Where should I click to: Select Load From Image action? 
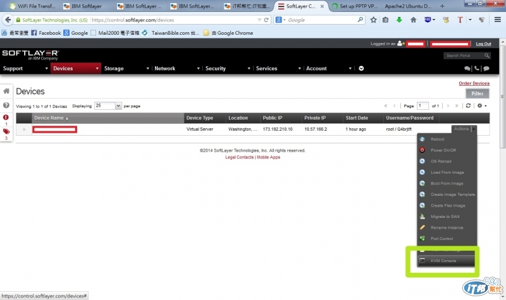[x=447, y=172]
